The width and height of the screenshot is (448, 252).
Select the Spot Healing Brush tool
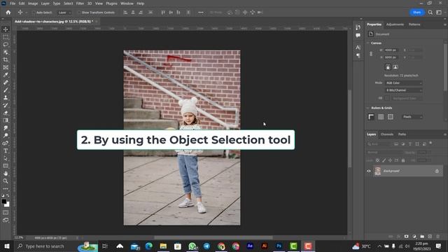tap(6, 83)
